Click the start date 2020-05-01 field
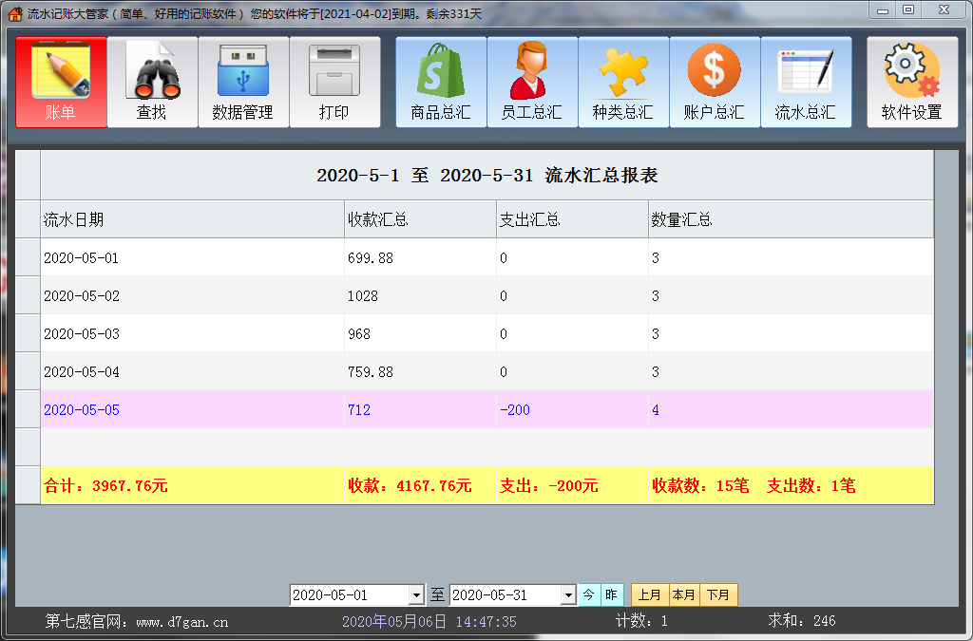The image size is (973, 641). (348, 595)
